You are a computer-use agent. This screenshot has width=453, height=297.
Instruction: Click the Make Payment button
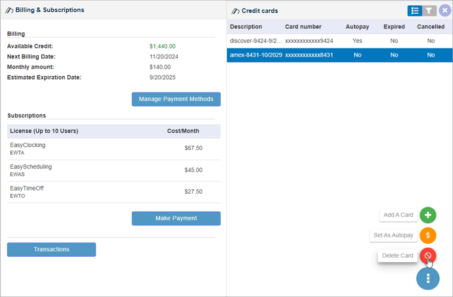(176, 218)
